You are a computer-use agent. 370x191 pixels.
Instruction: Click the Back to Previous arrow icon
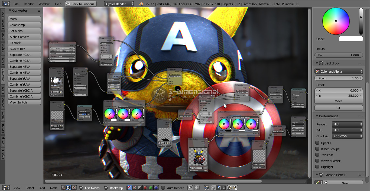point(68,4)
